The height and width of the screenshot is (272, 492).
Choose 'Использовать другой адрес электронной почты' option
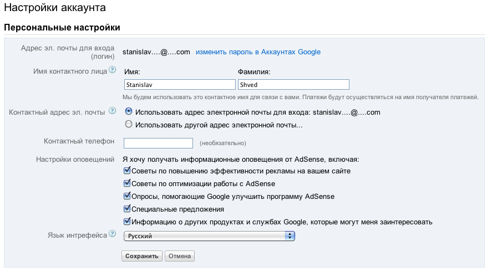[129, 125]
